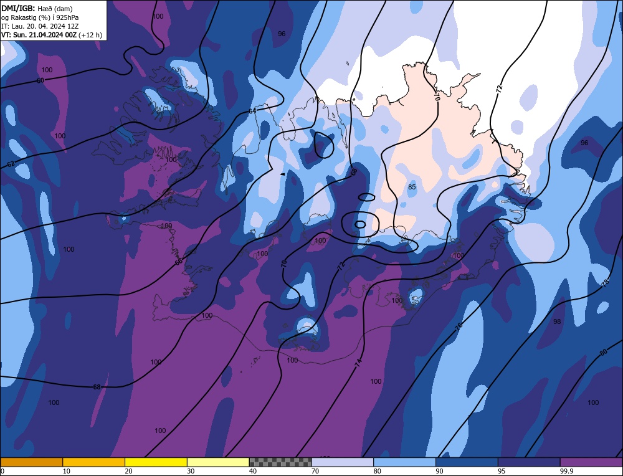
Task: Click the pale yellow 30–40 legend swatch
Action: pyautogui.click(x=218, y=462)
